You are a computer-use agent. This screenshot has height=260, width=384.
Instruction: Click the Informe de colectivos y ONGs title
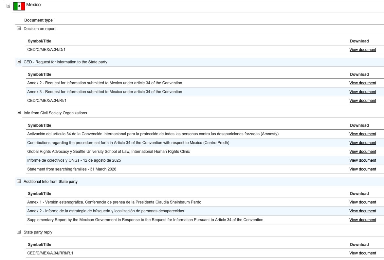click(x=74, y=160)
